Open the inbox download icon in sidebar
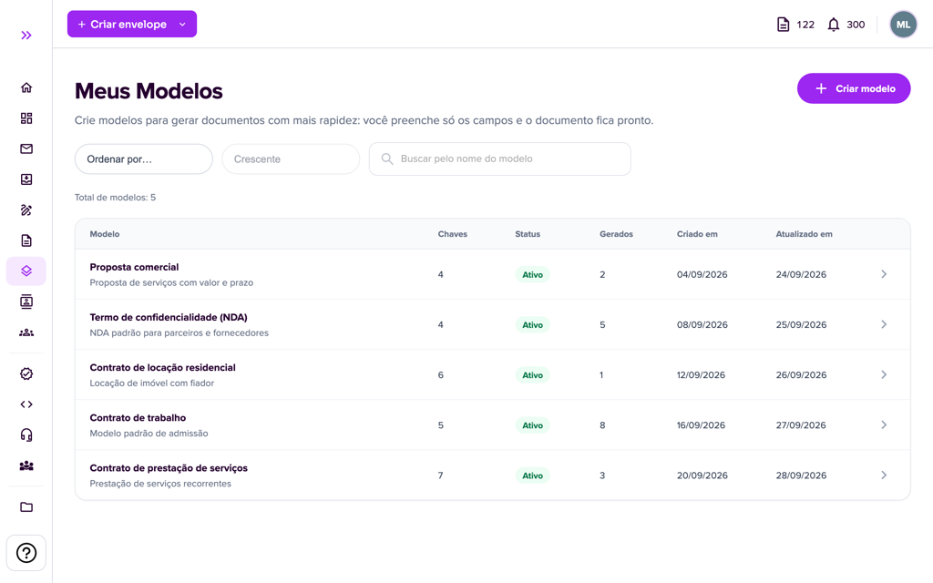This screenshot has width=933, height=583. [x=26, y=179]
